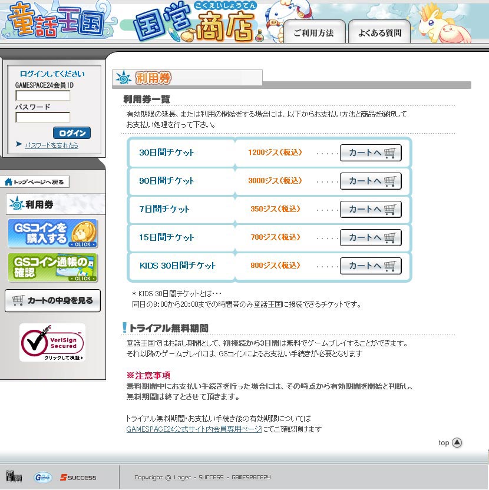Click the パスワード input field
The height and width of the screenshot is (490, 489).
coord(42,117)
